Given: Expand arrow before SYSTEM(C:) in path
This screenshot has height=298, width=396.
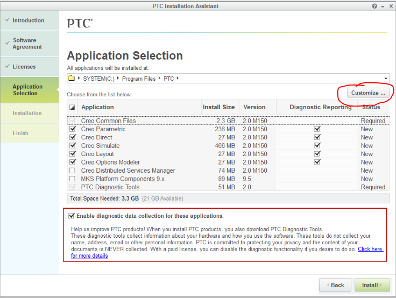Looking at the screenshot, I should (x=79, y=79).
